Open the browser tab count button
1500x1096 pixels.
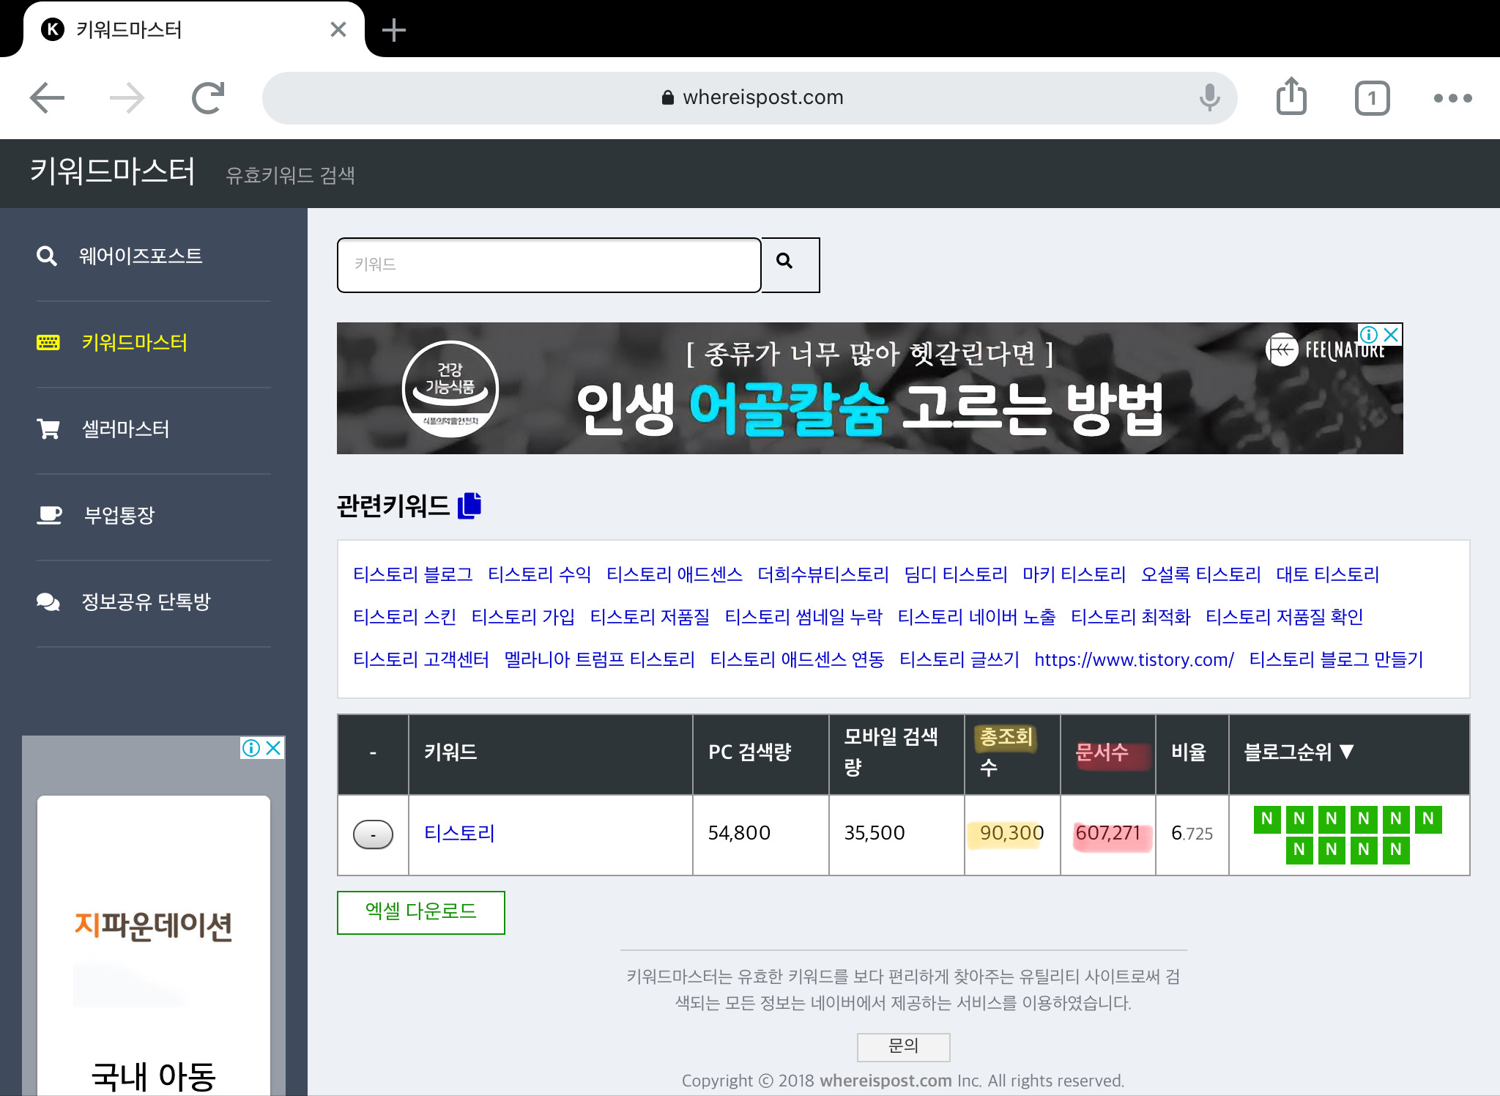click(1371, 98)
